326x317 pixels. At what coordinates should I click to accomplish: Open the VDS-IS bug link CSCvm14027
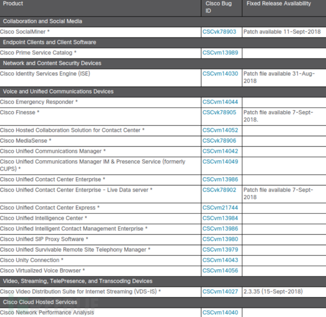220,291
